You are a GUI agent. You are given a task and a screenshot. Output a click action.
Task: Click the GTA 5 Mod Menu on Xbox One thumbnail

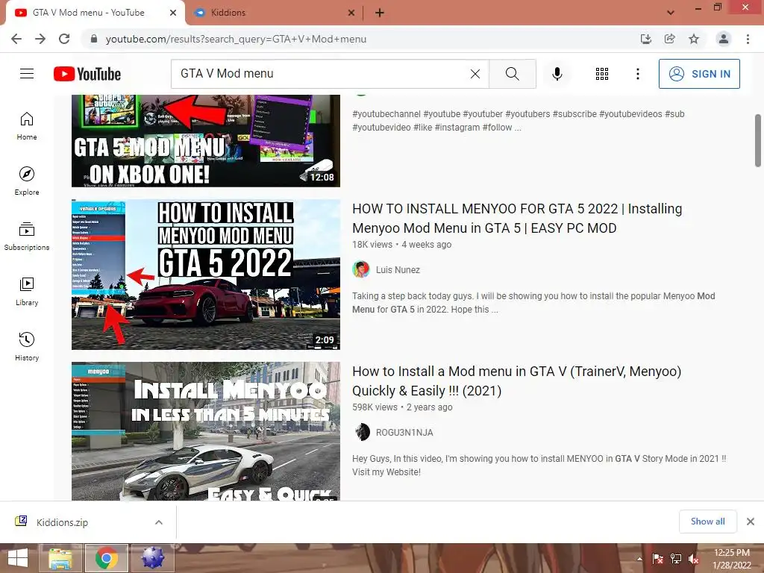(x=206, y=141)
